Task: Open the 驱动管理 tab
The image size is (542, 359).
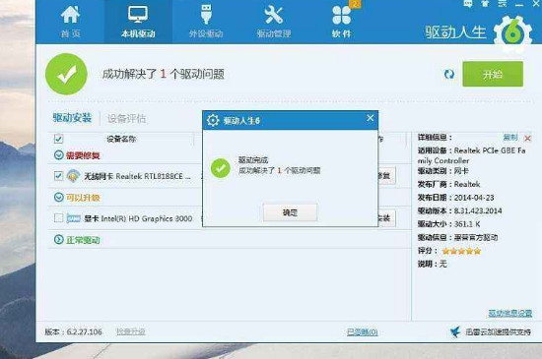Action: [x=274, y=22]
